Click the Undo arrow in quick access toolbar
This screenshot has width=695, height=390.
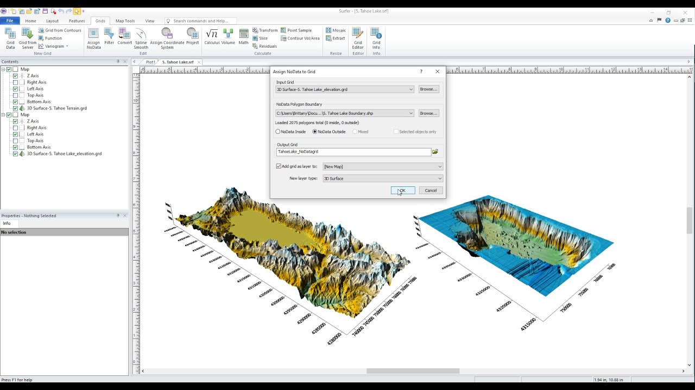click(x=61, y=11)
